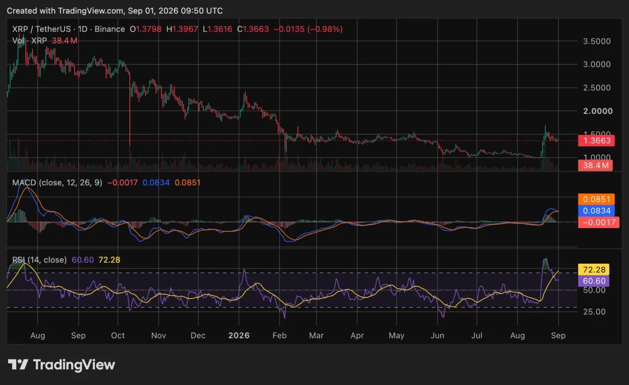
Task: Click the MACD (close, 12, 26, 9) legend
Action: [57, 183]
